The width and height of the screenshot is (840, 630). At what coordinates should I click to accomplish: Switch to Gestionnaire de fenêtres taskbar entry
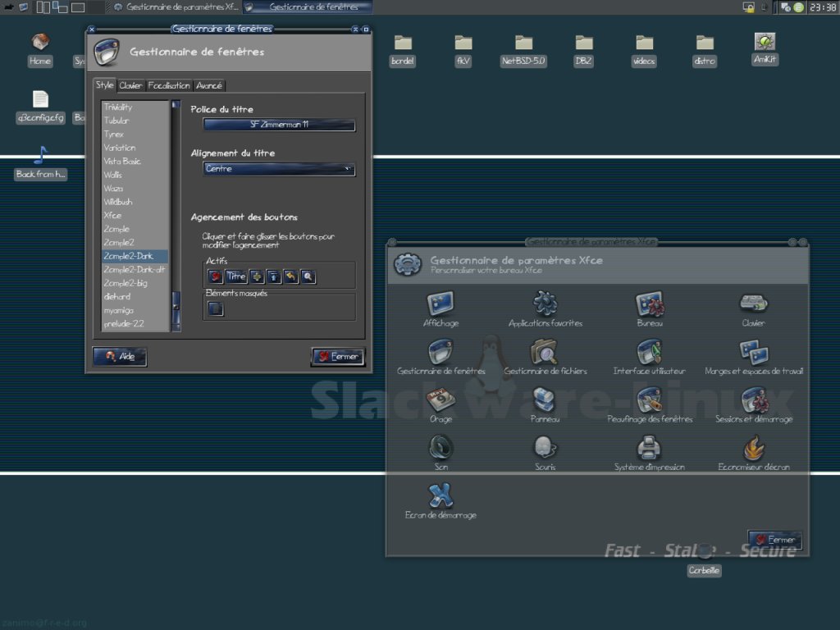tap(308, 7)
